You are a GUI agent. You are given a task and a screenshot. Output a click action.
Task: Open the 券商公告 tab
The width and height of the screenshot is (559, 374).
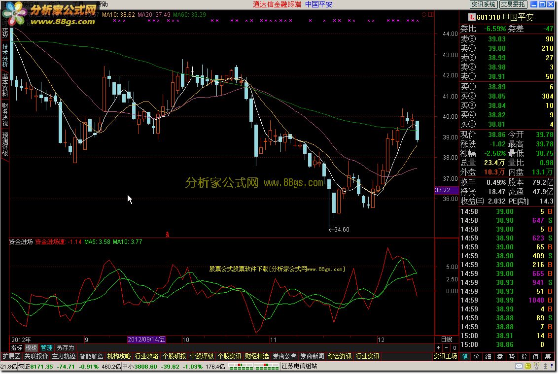pos(284,356)
